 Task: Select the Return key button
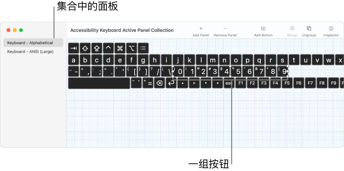(x=171, y=83)
